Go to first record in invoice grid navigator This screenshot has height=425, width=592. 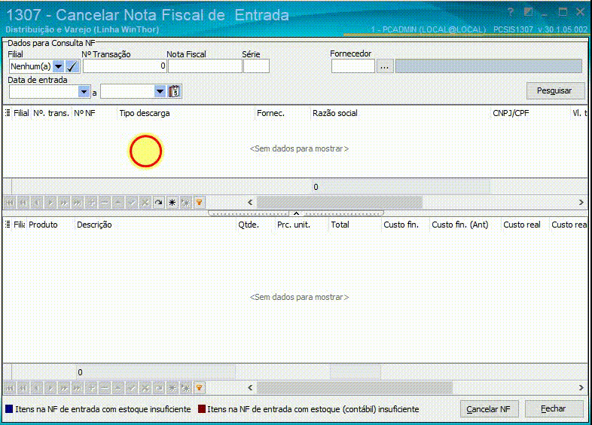pyautogui.click(x=10, y=203)
